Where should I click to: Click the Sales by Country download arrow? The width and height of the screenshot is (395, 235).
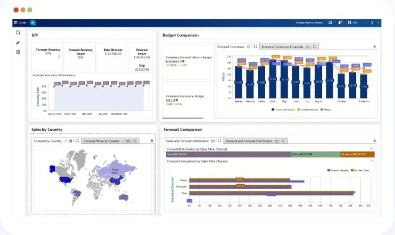152,141
